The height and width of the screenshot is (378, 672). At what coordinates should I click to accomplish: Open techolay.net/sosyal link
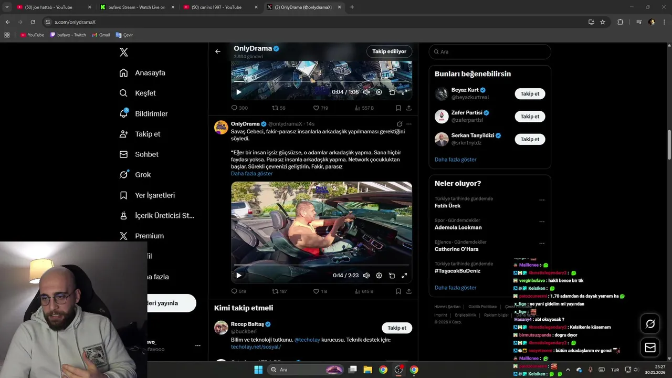(x=256, y=347)
